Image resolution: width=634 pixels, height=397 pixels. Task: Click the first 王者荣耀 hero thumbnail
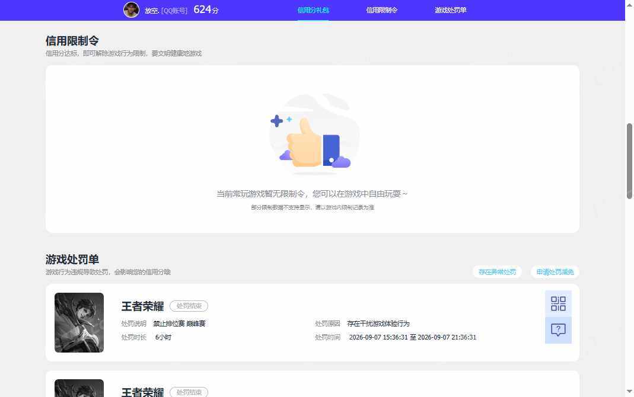79,322
